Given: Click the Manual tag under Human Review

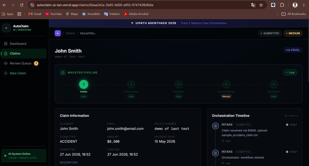Looking at the screenshot, I should [226, 96].
